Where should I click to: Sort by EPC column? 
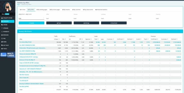[81, 39]
